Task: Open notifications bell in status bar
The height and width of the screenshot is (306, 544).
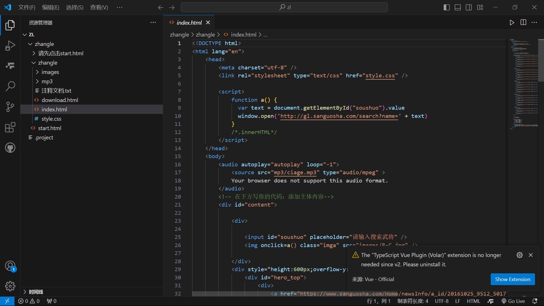Action: [535, 301]
